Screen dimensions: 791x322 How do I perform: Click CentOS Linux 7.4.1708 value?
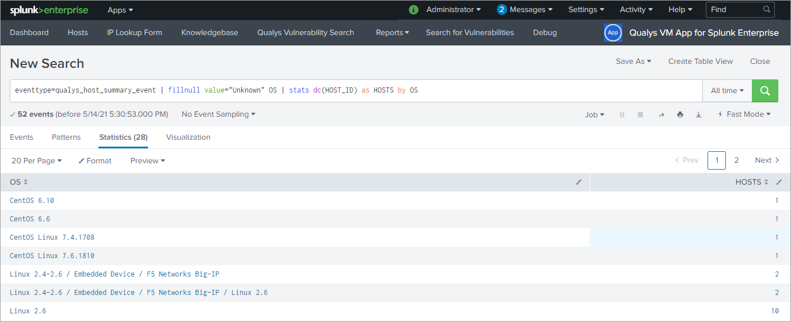pyautogui.click(x=52, y=237)
